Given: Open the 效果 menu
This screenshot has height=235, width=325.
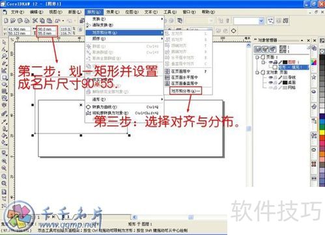Looking at the screenshot, I should coord(113,12).
